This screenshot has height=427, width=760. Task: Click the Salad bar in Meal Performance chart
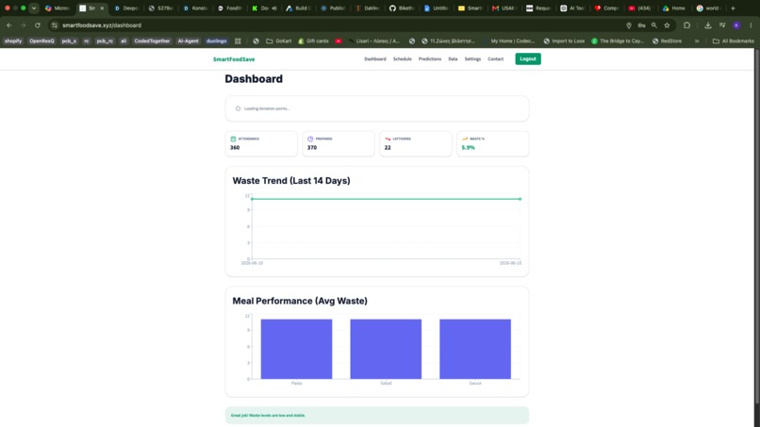click(386, 349)
